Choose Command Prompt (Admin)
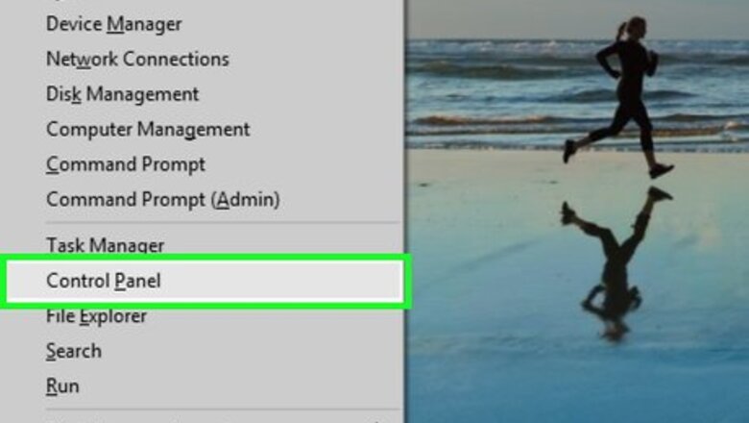Image resolution: width=749 pixels, height=423 pixels. point(163,200)
